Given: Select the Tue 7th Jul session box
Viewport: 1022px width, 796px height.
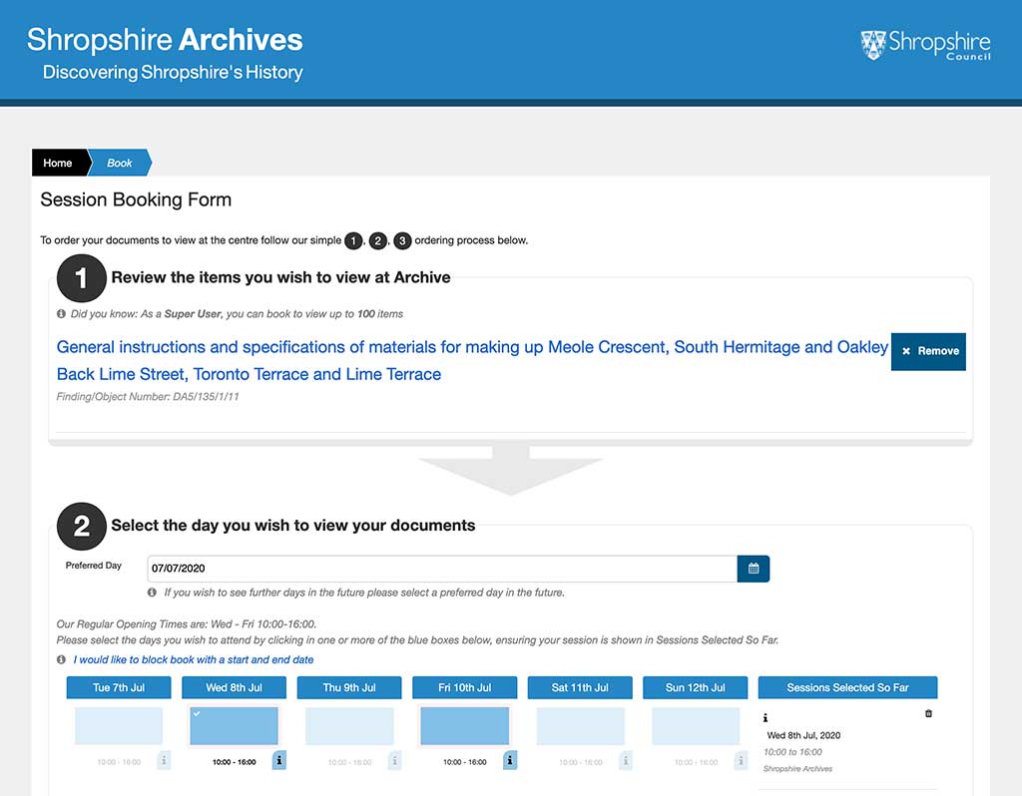Looking at the screenshot, I should click(119, 725).
